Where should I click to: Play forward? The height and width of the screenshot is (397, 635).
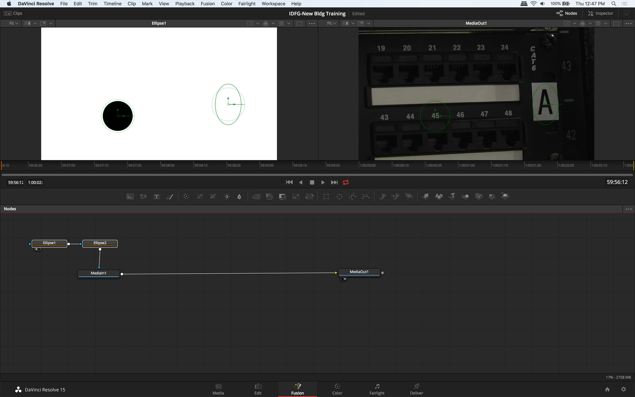click(323, 182)
